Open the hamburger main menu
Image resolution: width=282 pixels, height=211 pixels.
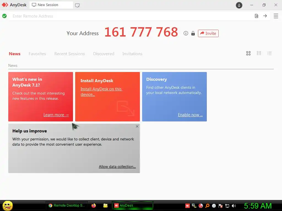(276, 16)
